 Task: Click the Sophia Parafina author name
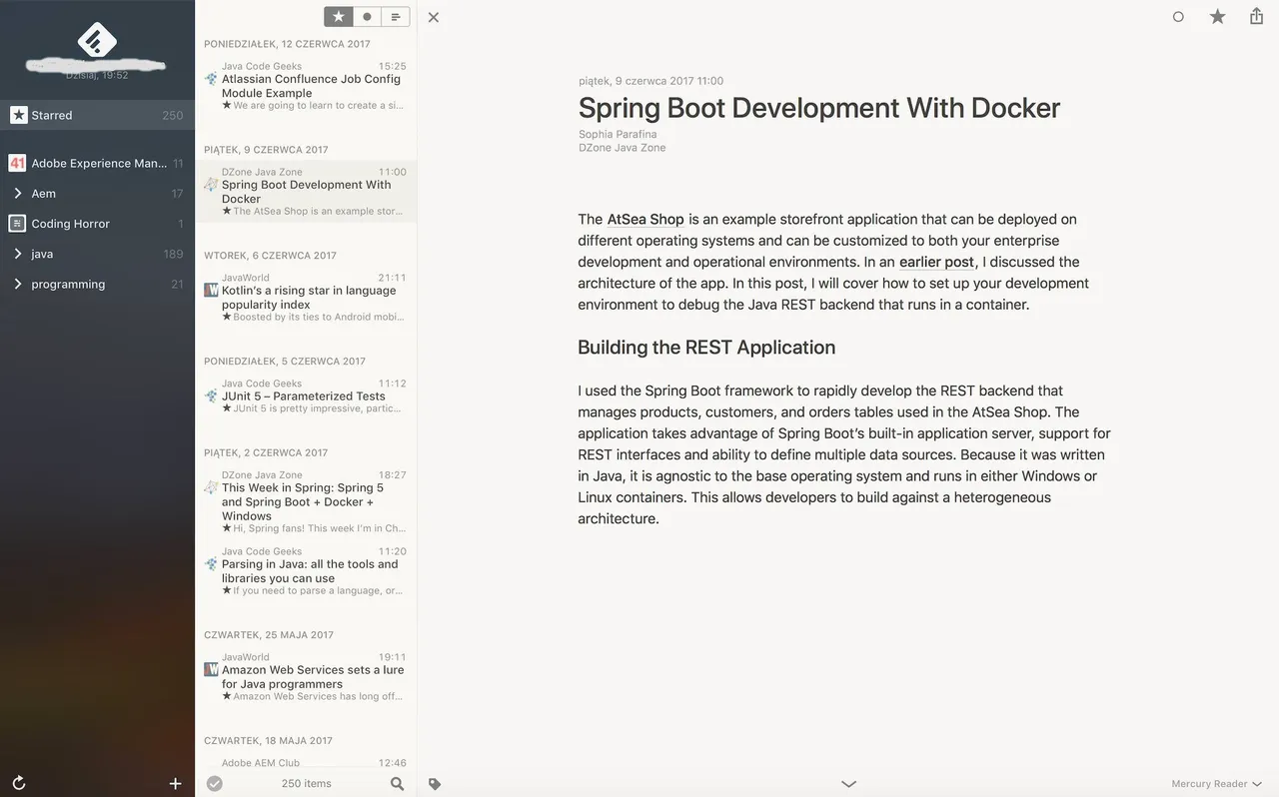coord(618,134)
